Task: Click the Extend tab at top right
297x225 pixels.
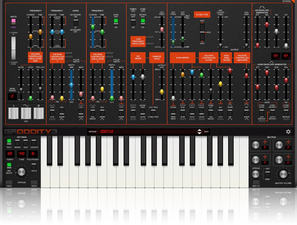Action: click(287, 1)
